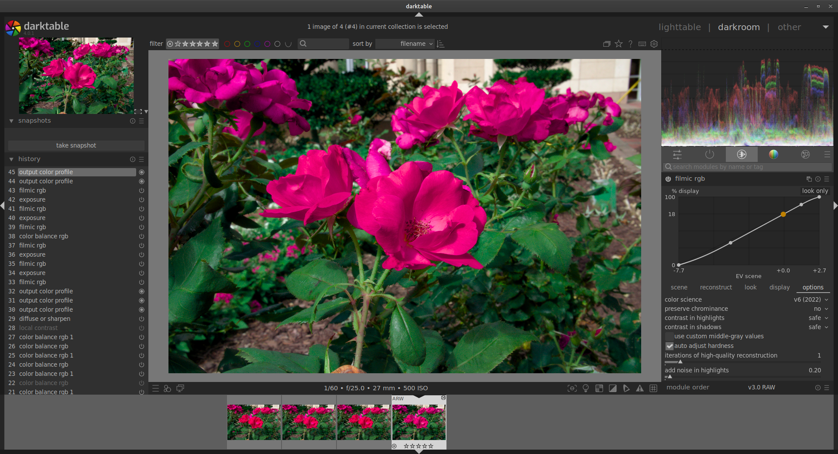Toggle the filmic rgb module power switch
This screenshot has width=838, height=454.
(668, 179)
